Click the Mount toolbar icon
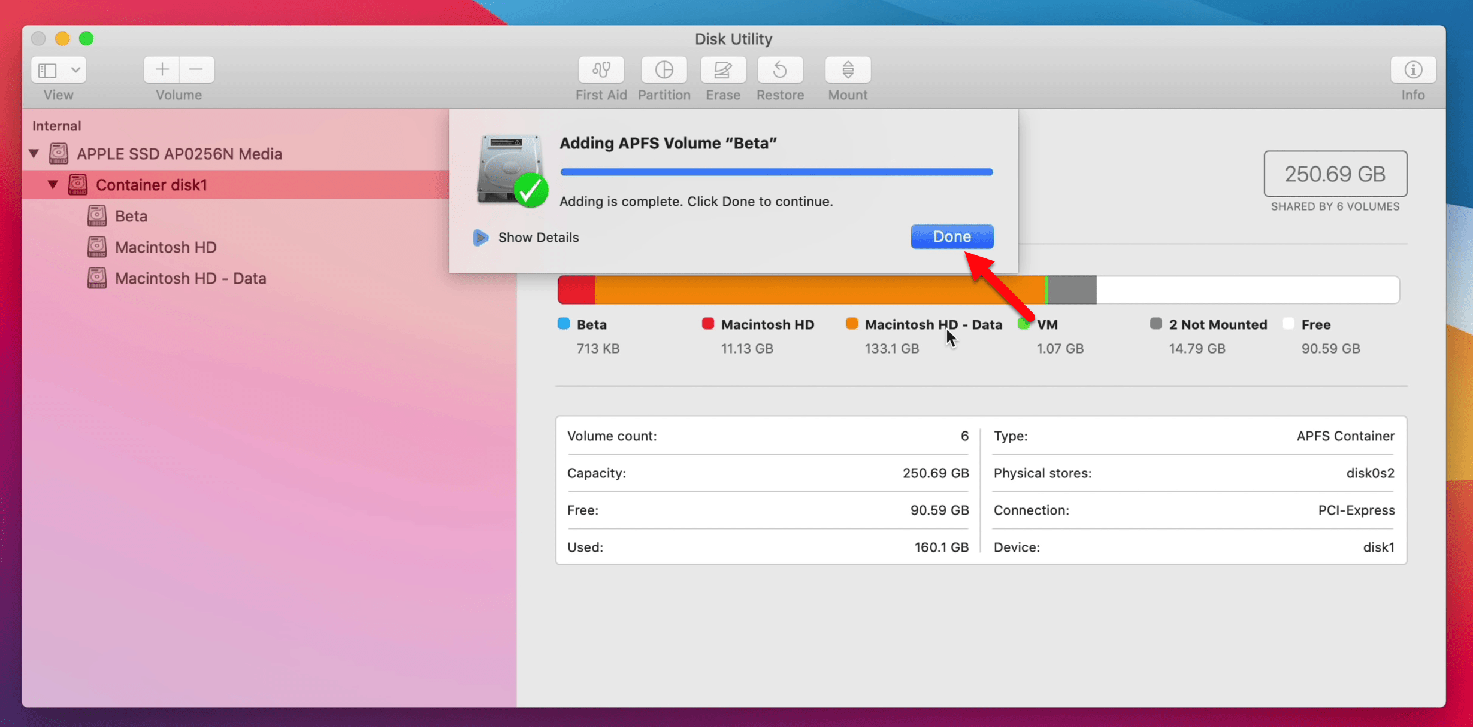This screenshot has height=727, width=1473. (x=848, y=70)
